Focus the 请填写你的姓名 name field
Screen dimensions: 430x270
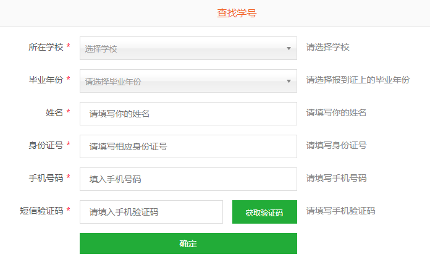(188, 114)
